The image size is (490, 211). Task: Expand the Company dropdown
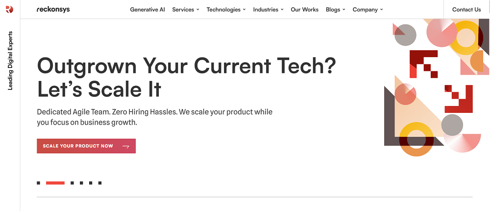pos(367,9)
